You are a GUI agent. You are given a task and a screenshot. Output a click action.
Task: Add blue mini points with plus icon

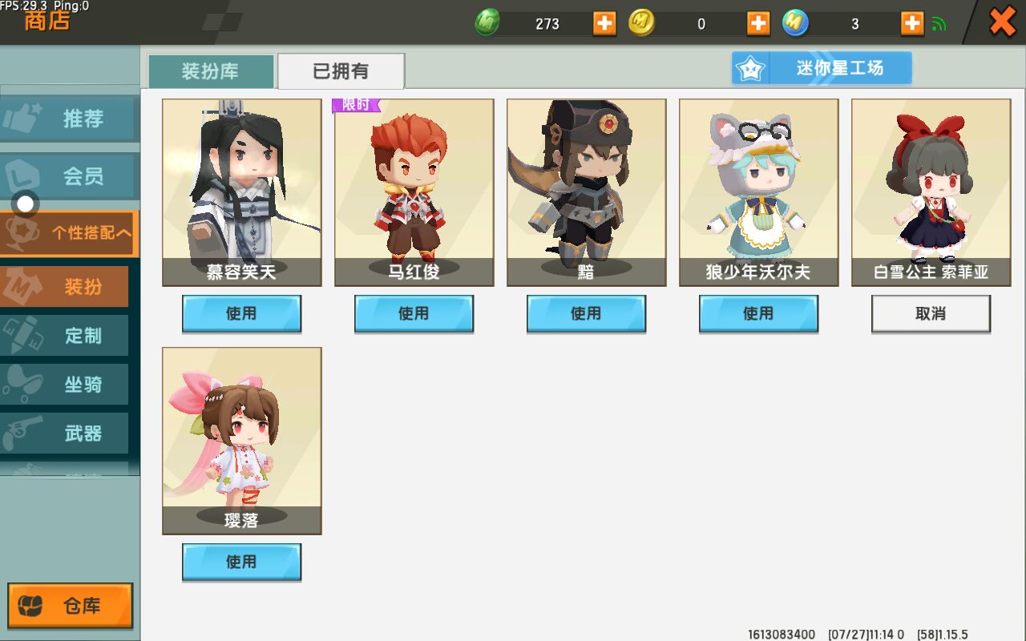912,23
